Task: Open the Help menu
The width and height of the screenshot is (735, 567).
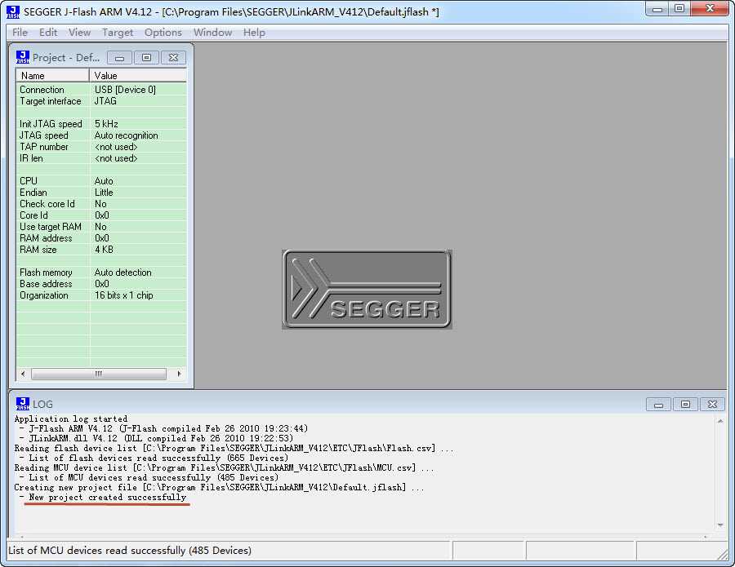Action: pyautogui.click(x=254, y=33)
